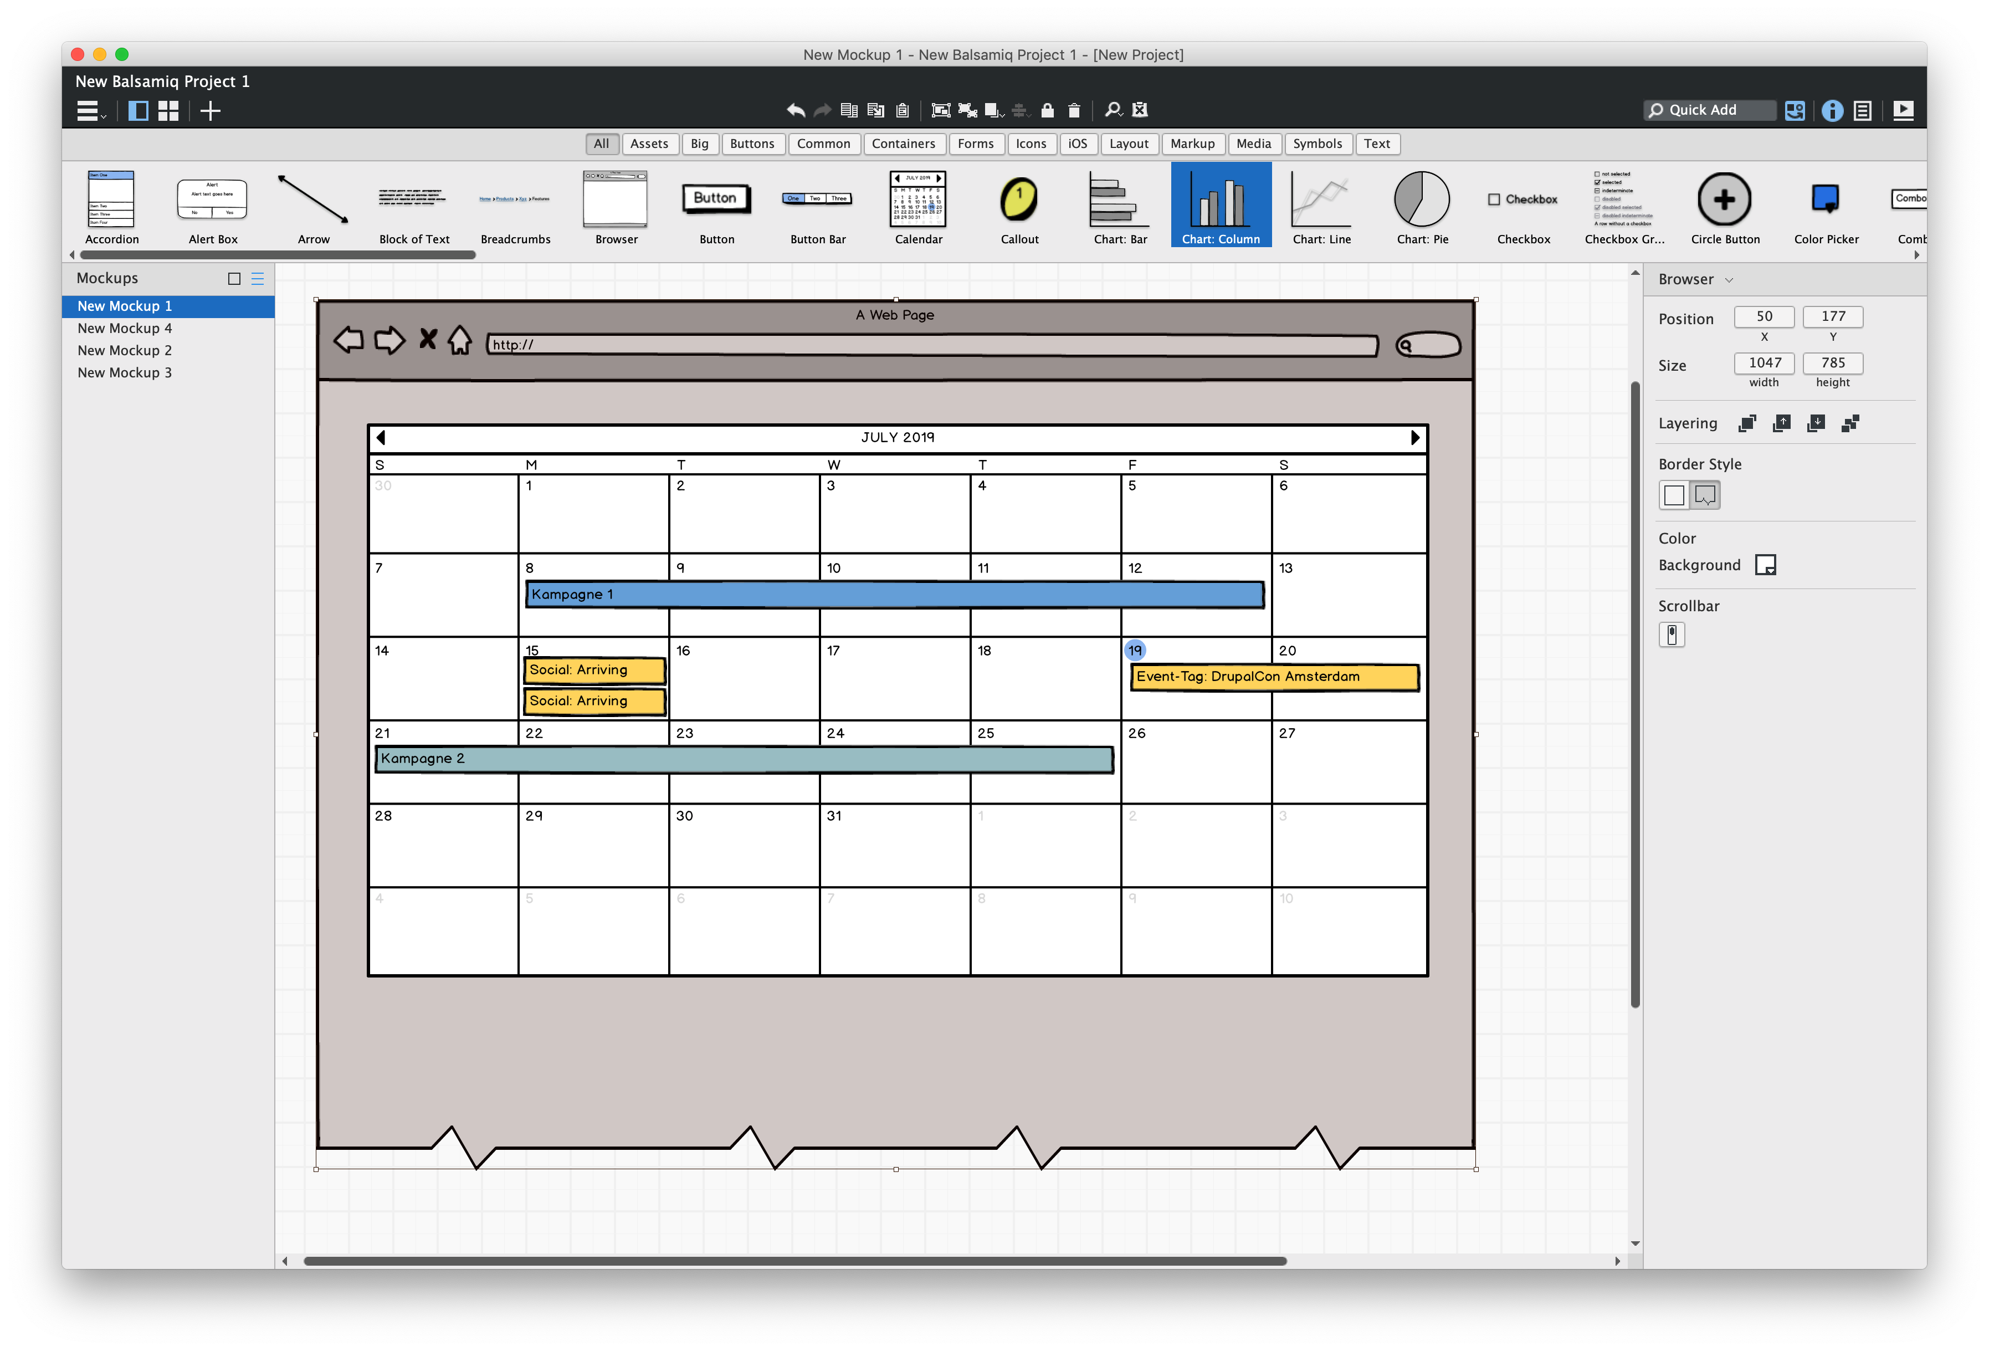Toggle the navigator panel view icon
This screenshot has width=1989, height=1351.
[138, 110]
